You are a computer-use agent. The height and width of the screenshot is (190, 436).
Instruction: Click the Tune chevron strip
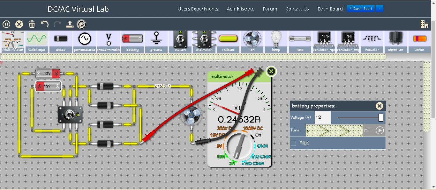coord(334,130)
